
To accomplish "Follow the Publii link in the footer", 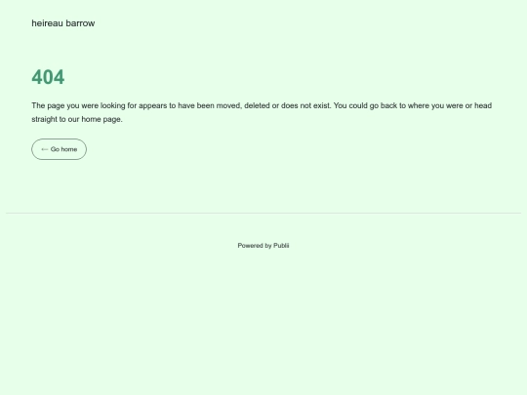I will pos(281,246).
